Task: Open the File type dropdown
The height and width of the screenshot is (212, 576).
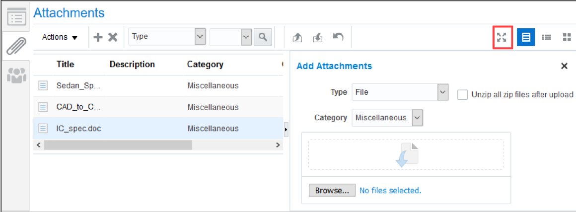Action: (x=442, y=92)
